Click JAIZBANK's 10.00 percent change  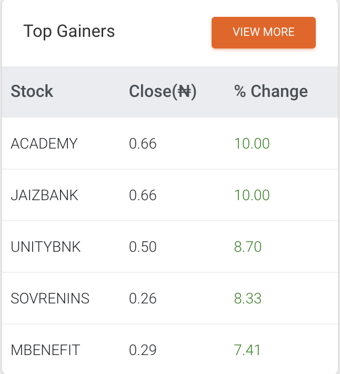pos(252,195)
